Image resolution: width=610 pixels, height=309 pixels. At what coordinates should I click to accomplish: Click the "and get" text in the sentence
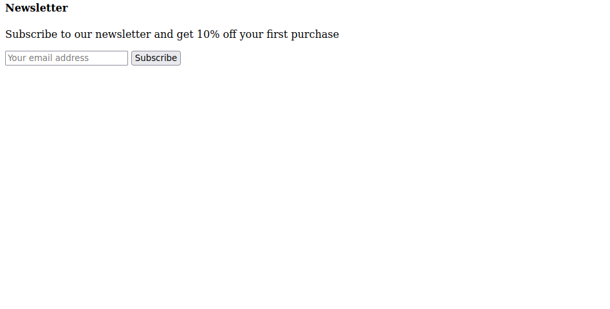click(174, 34)
